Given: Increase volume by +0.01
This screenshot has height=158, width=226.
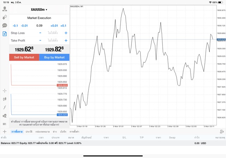Looking at the screenshot, I should click(x=54, y=25).
